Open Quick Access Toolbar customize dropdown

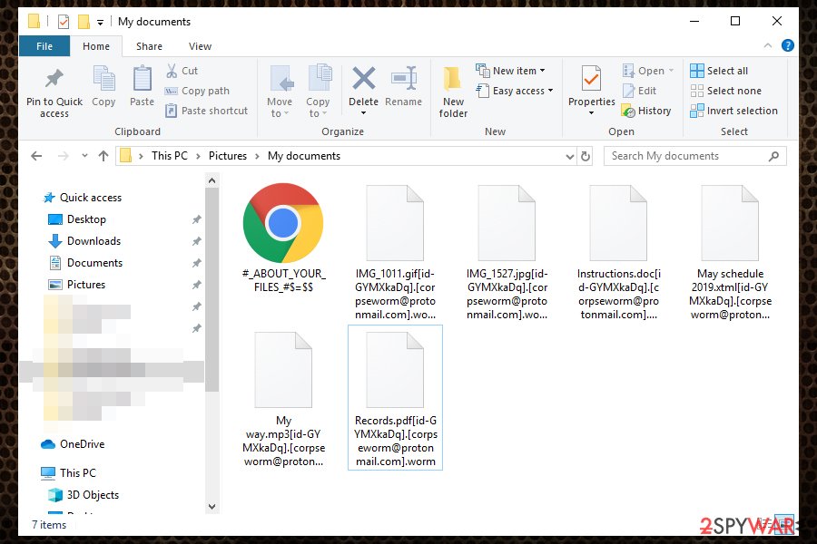100,22
